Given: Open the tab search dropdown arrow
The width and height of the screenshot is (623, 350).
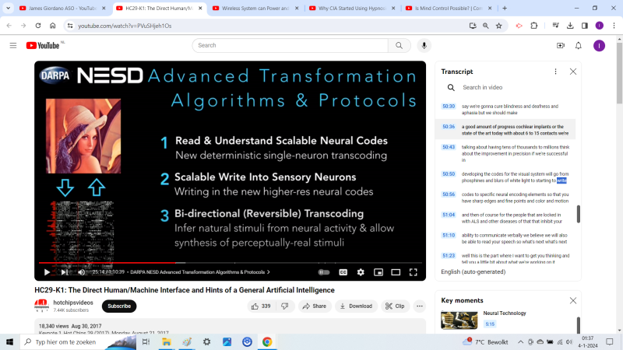Looking at the screenshot, I should click(x=8, y=8).
